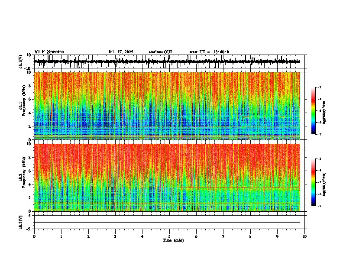Click the ch.1 spectrogram panel
Viewport: 343px width, 265px height.
click(167, 106)
